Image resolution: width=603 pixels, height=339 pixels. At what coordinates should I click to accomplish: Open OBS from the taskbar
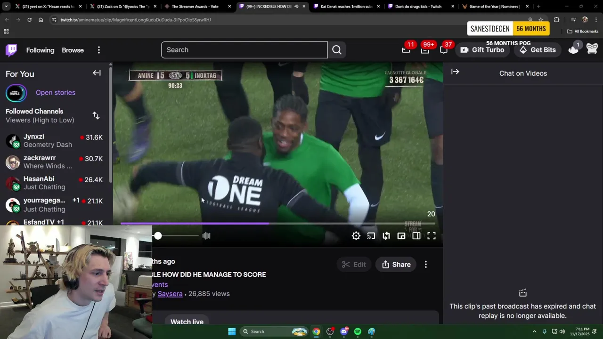click(330, 331)
